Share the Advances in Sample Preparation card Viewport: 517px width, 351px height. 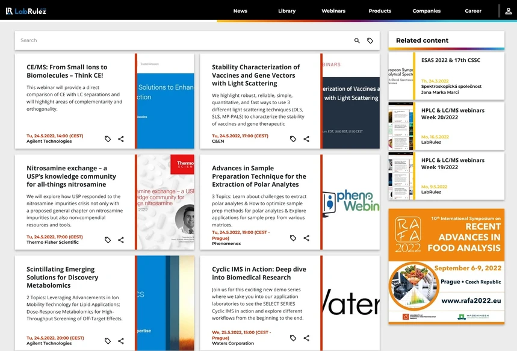tap(306, 238)
